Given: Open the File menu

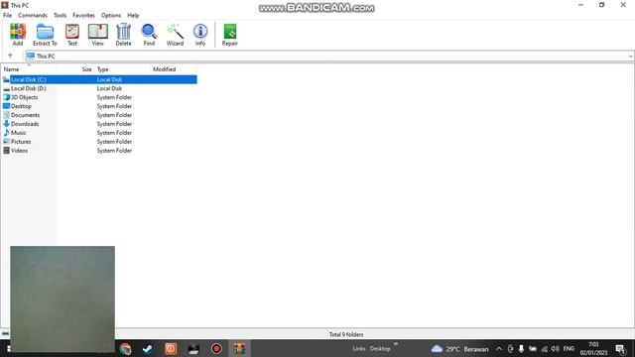Looking at the screenshot, I should click(x=7, y=16).
